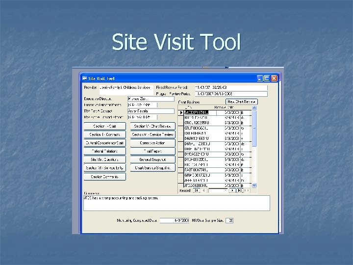Open Cultural Competency Staff section
Screen dimensions: 353x265
pyautogui.click(x=105, y=143)
